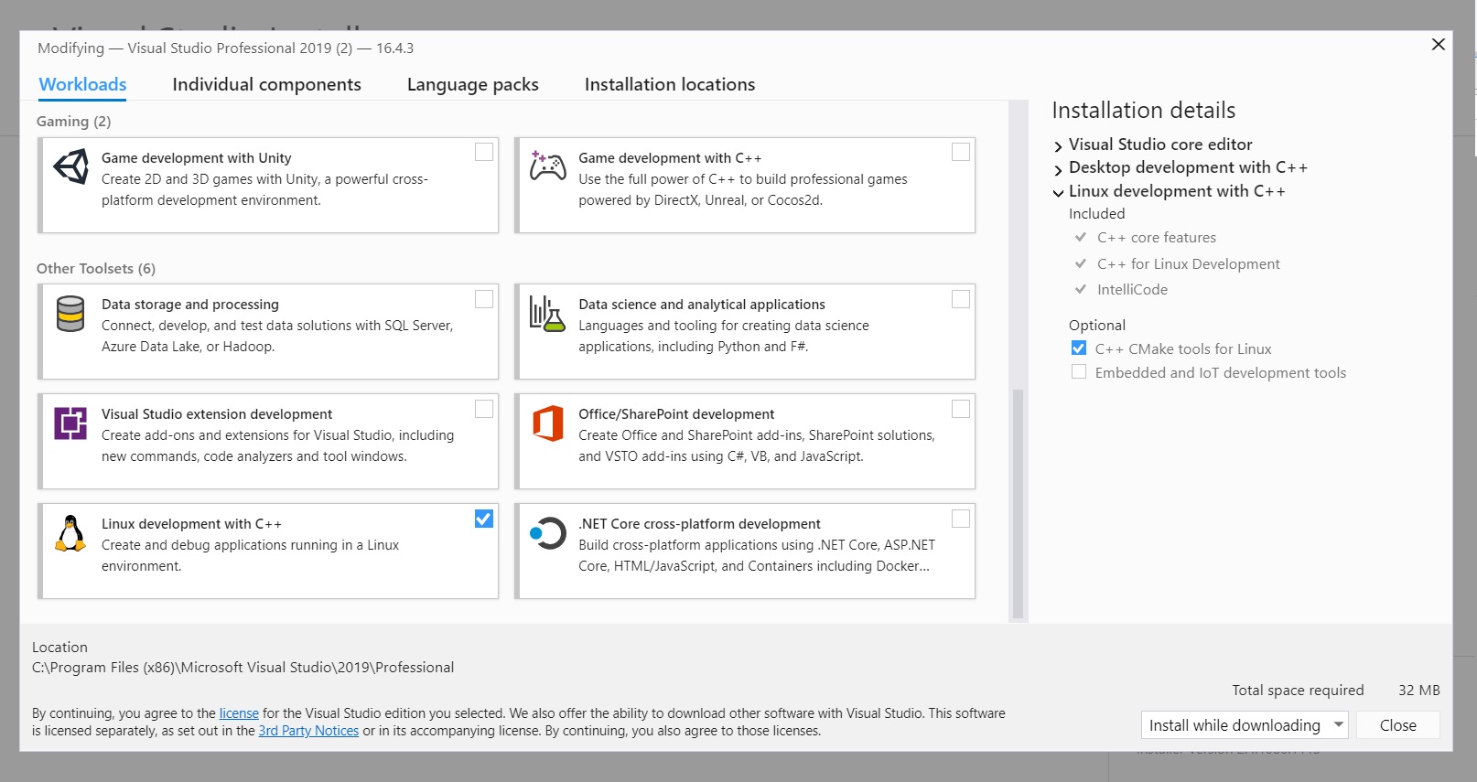Viewport: 1477px width, 782px height.
Task: Uncheck C++ CMake tools for Linux
Action: [x=1079, y=348]
